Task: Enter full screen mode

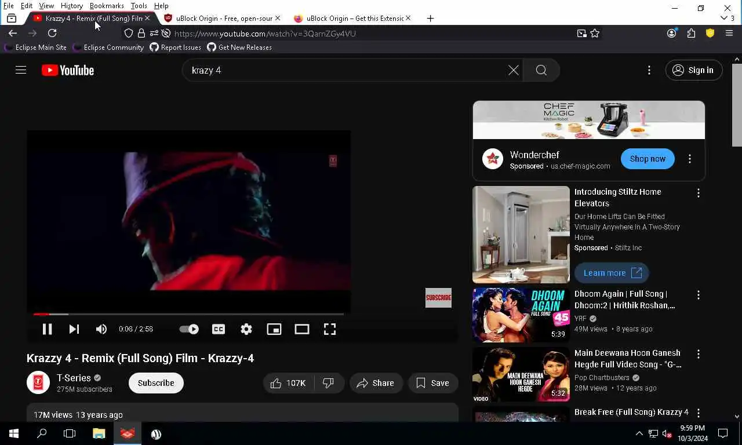Action: point(329,329)
